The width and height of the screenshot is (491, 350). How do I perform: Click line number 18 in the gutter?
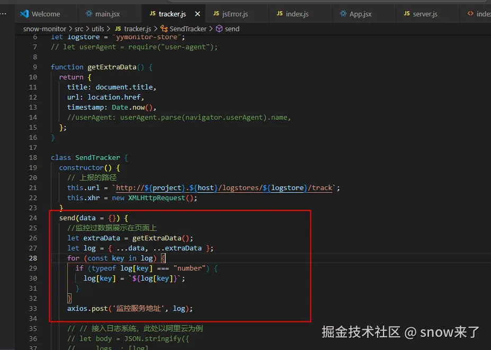click(33, 157)
